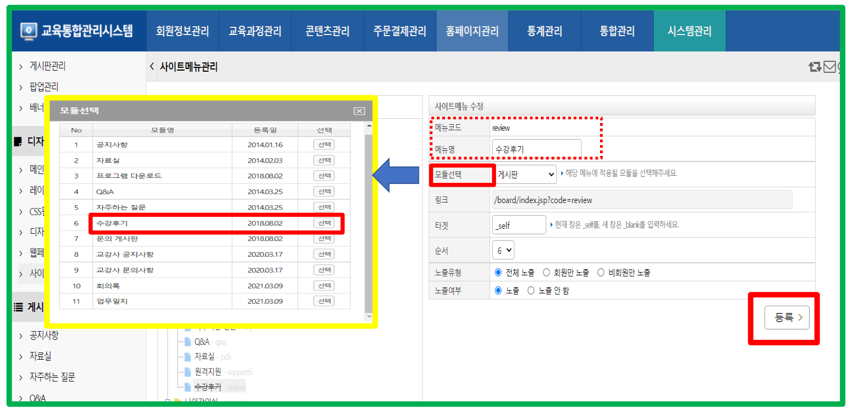Click the refresh arrows icon in header

coord(815,67)
